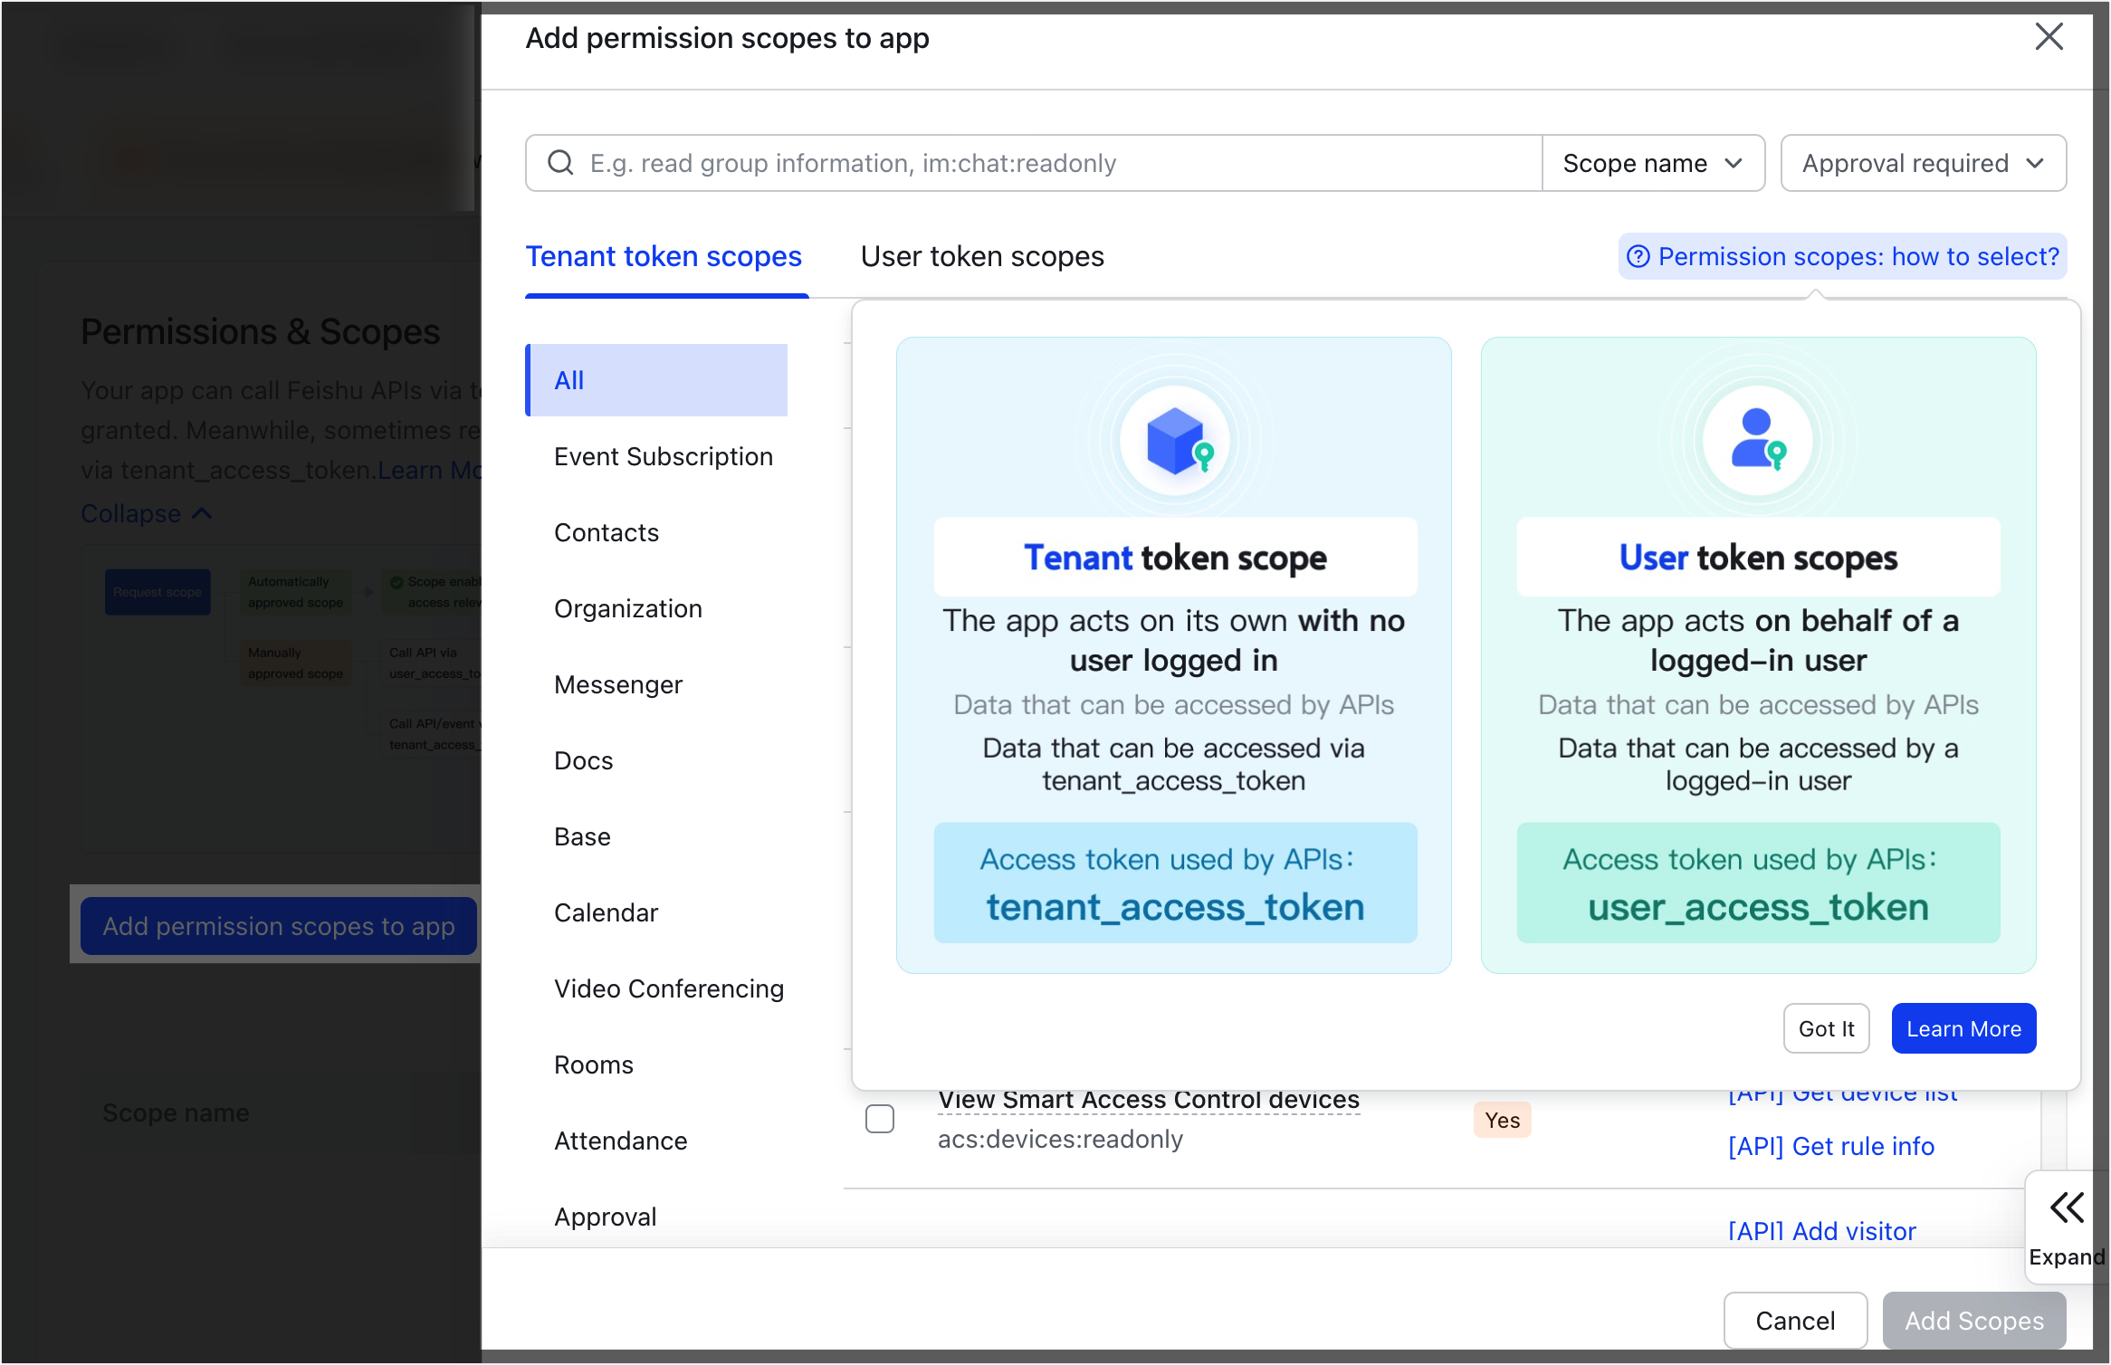Viewport: 2111px width, 1365px height.
Task: Select the Messenger category
Action: point(618,684)
